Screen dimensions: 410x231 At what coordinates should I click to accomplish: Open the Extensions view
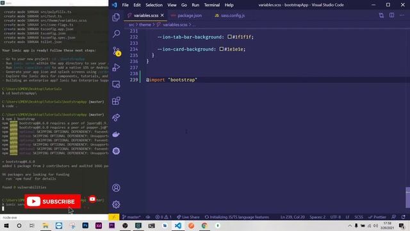pyautogui.click(x=116, y=101)
